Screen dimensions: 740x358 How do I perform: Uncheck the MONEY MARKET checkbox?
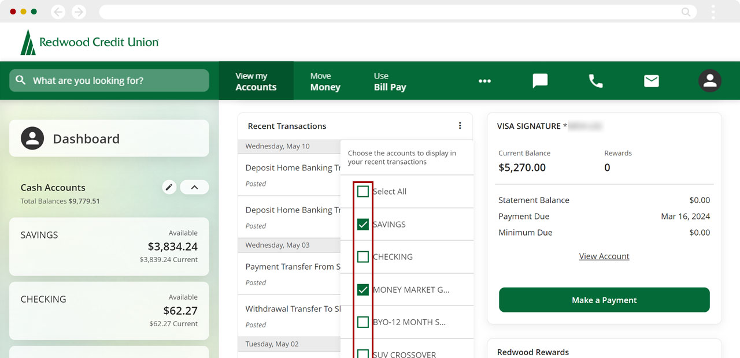pyautogui.click(x=363, y=289)
